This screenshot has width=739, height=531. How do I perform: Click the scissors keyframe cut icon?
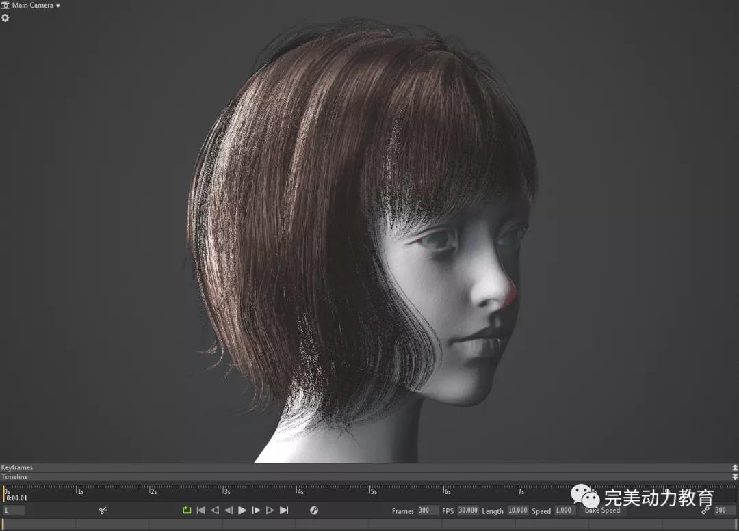click(x=103, y=510)
